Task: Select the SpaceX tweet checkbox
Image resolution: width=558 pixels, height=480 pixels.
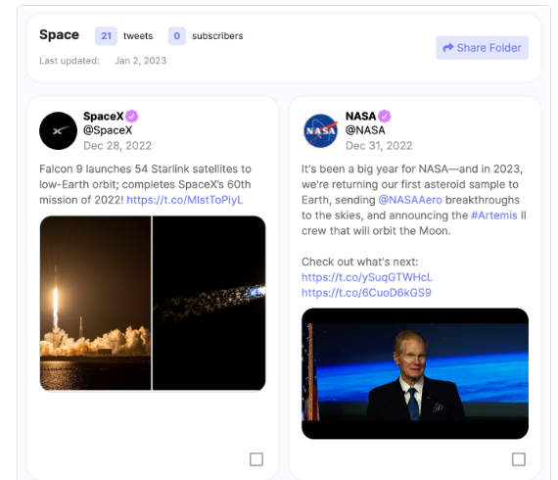Action: coord(256,459)
